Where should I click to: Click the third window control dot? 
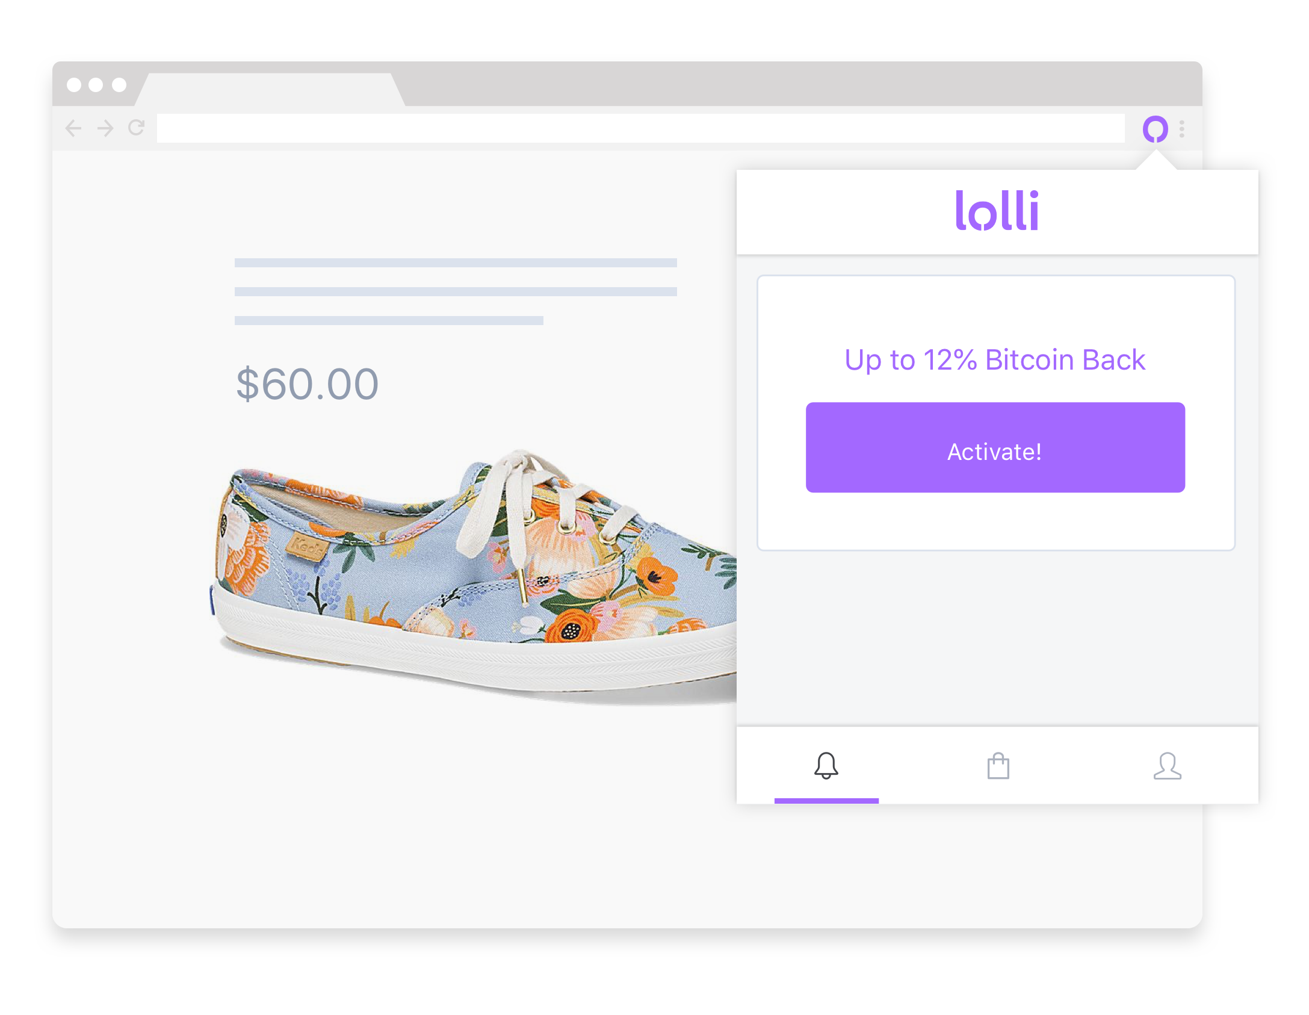[119, 85]
